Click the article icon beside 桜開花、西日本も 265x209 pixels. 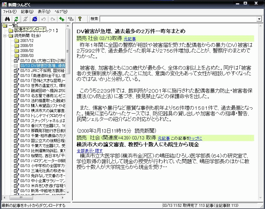17,155
